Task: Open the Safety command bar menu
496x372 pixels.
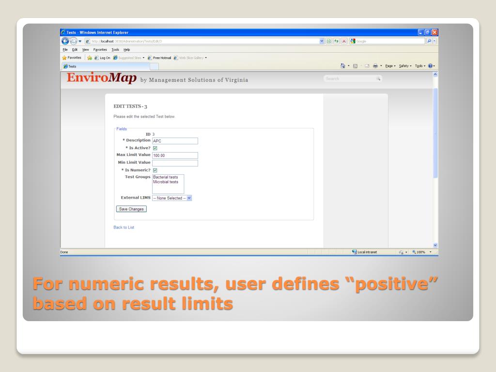Action: pyautogui.click(x=405, y=66)
